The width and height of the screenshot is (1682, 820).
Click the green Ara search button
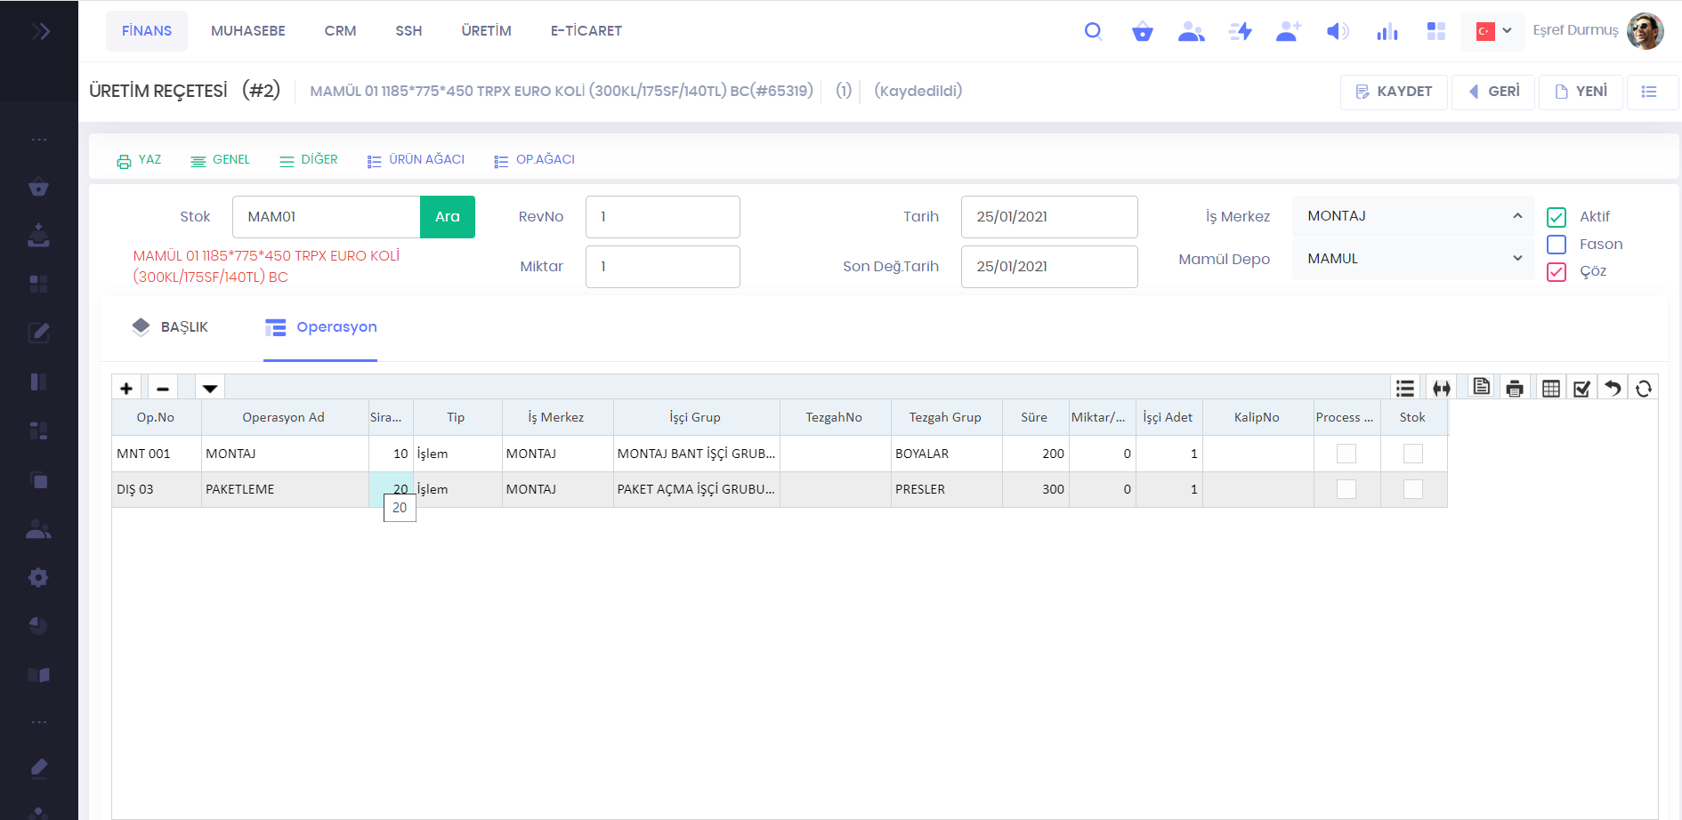447,217
